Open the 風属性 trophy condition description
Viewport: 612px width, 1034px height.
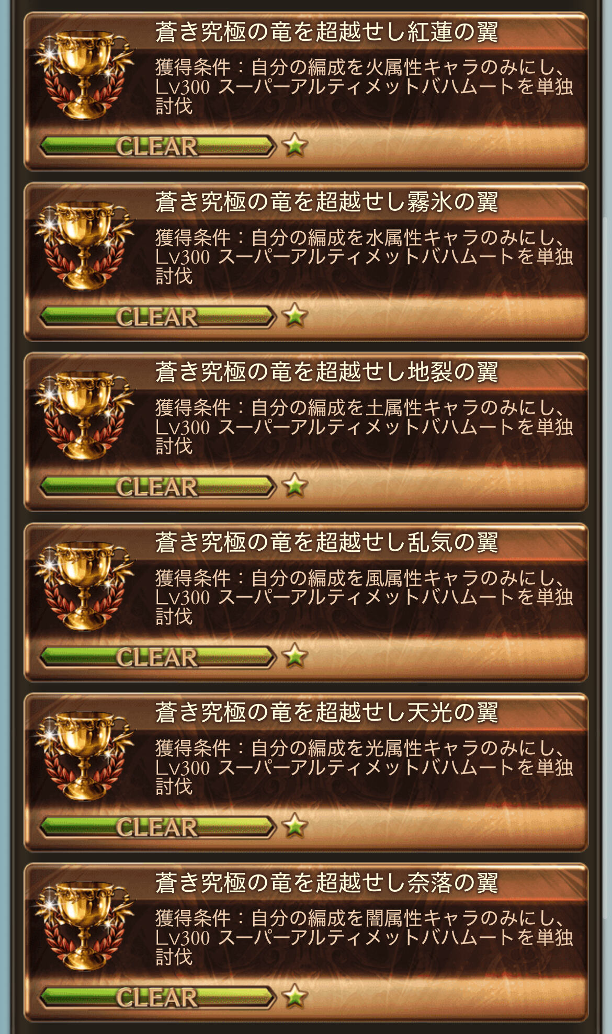point(364,597)
